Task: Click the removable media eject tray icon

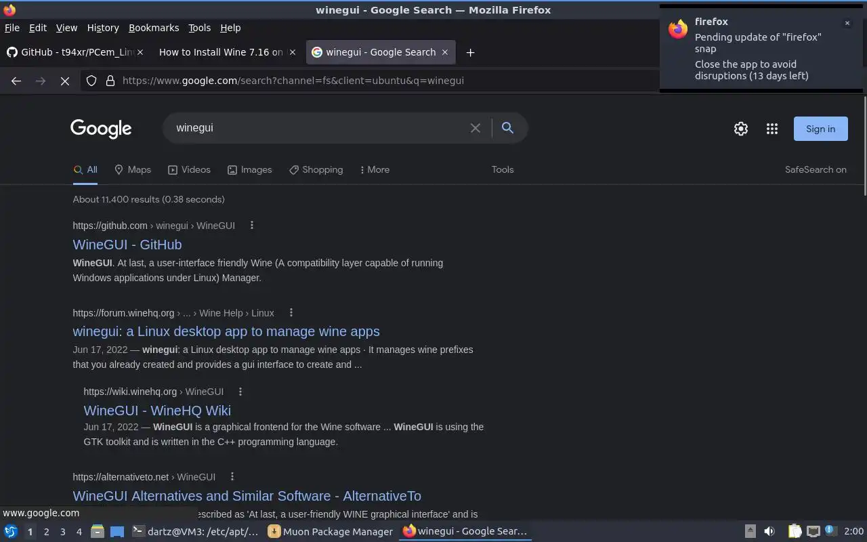Action: click(x=750, y=531)
